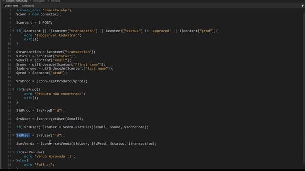
Task: Click the $sobrenome utf8_decode last_name line
Action: click(65, 68)
